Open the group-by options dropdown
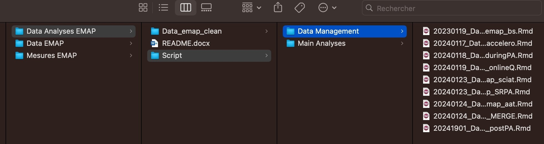 (x=251, y=8)
